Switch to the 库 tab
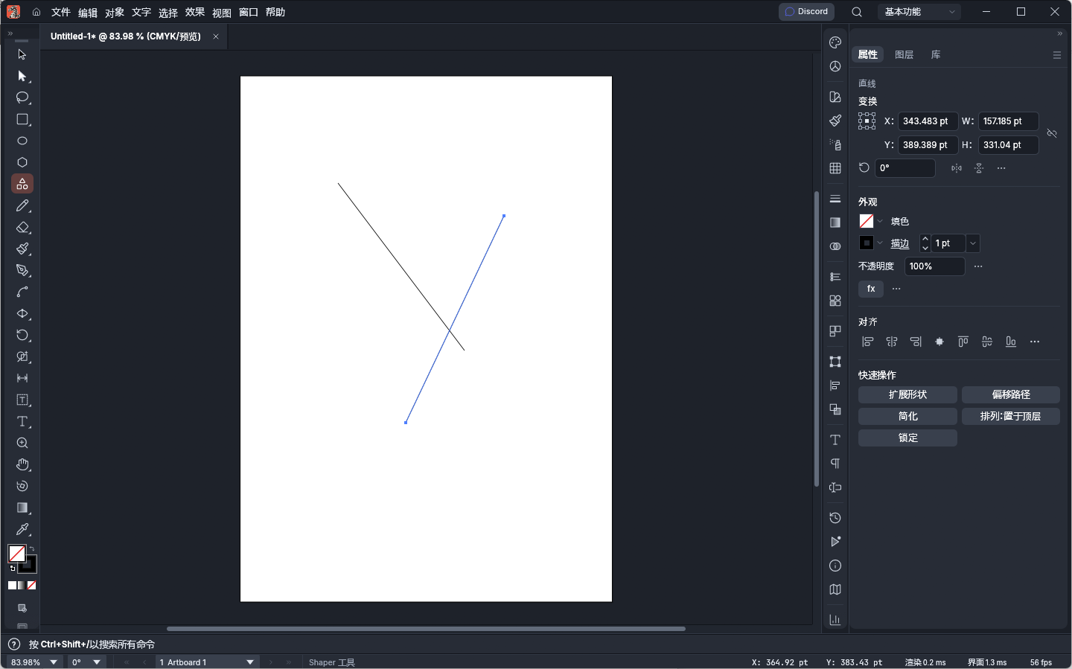This screenshot has height=669, width=1072. [936, 54]
